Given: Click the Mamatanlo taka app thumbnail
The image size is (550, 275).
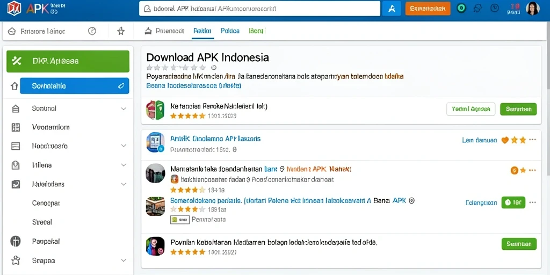Looking at the screenshot, I should [x=155, y=173].
